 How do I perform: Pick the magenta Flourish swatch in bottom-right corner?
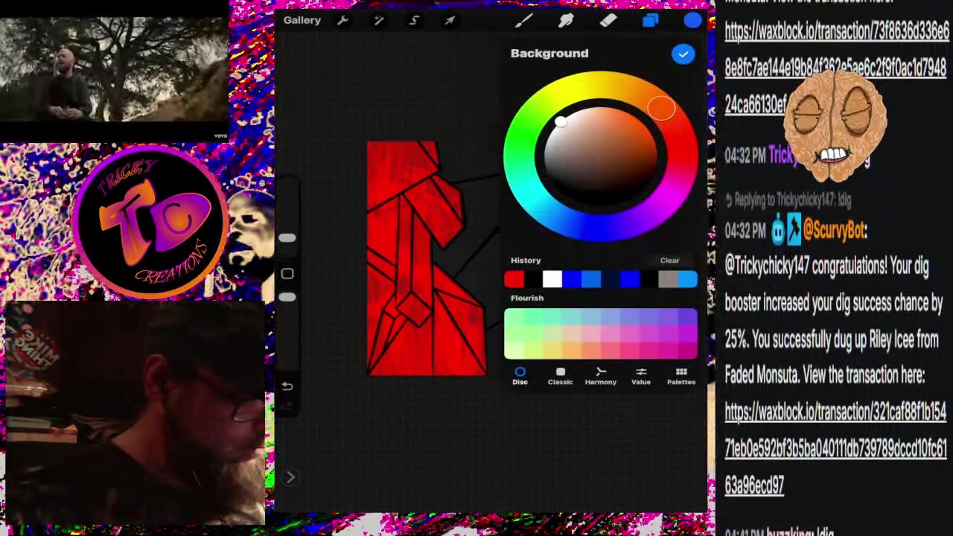pos(689,351)
